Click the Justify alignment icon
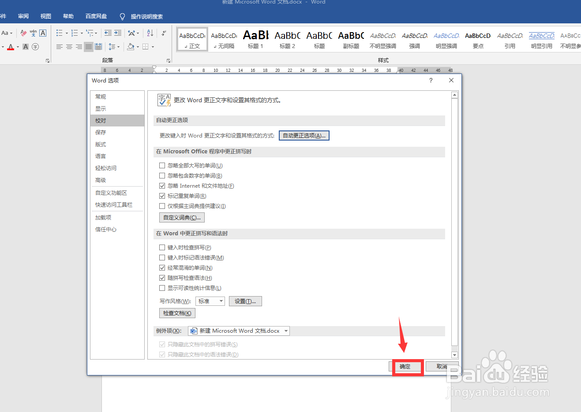 click(89, 47)
